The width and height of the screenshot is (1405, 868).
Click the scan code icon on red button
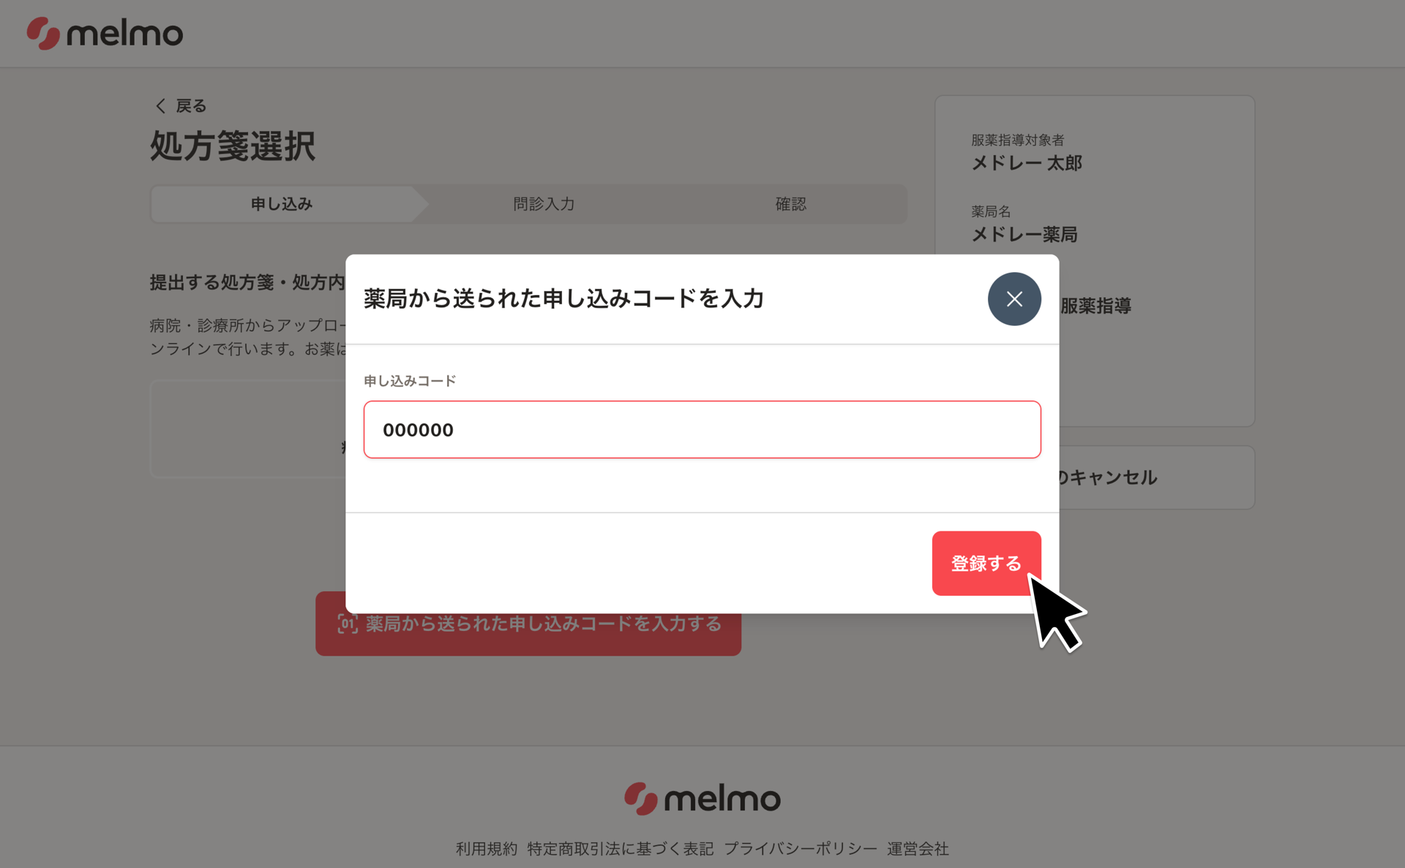[348, 624]
